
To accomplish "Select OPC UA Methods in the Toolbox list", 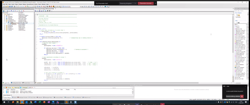I will click(239, 65).
